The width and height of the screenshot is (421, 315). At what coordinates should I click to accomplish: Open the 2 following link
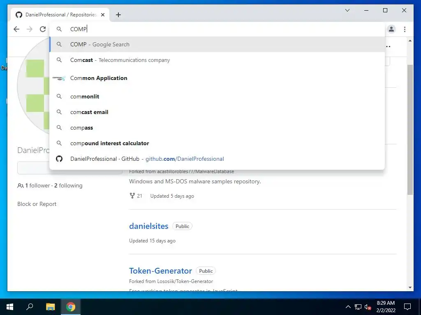[68, 185]
